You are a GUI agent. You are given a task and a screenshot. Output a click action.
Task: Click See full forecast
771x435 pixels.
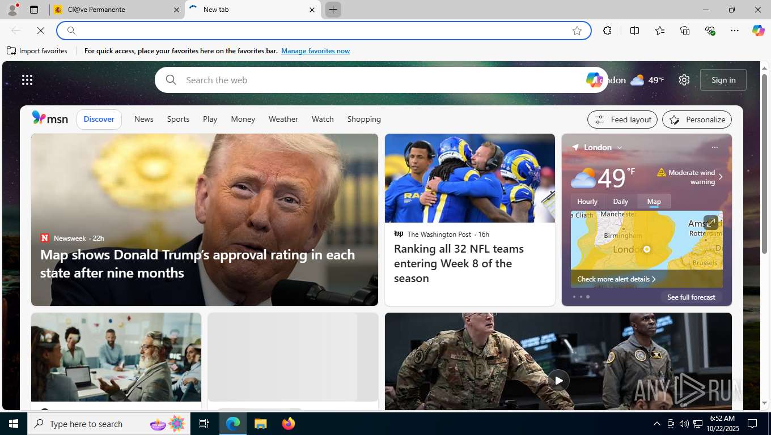click(x=691, y=297)
